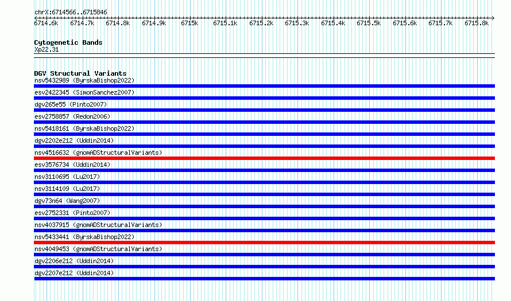Click the 6715.1k ruler label

click(225, 23)
